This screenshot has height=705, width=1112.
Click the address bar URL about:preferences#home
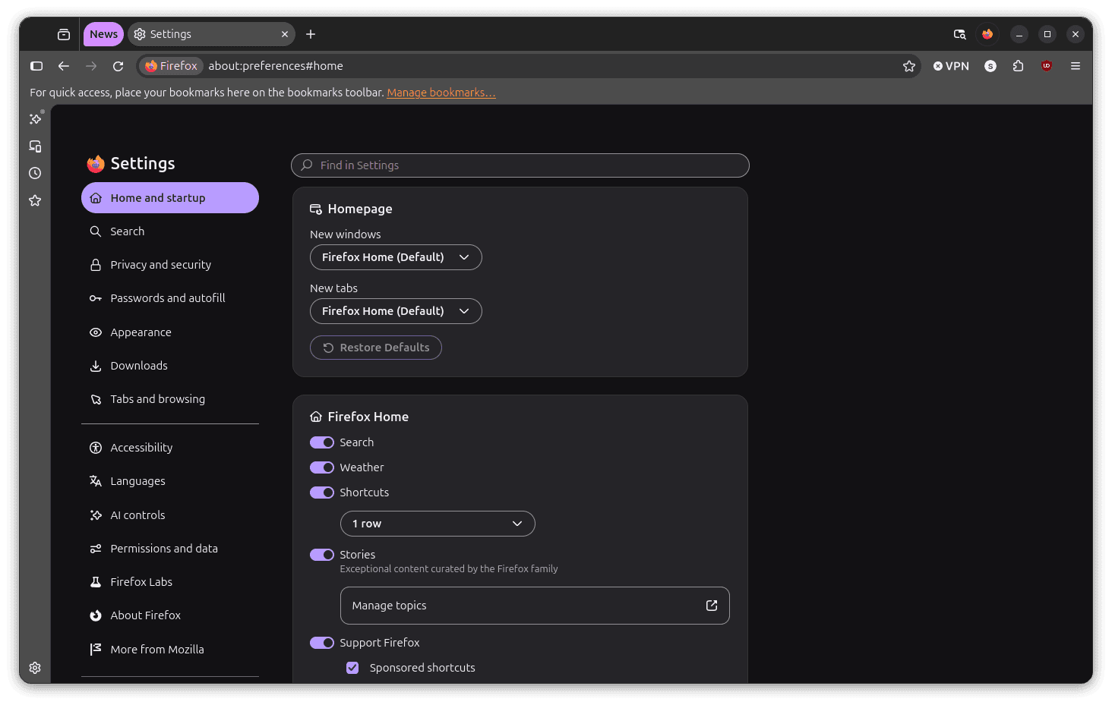click(276, 66)
